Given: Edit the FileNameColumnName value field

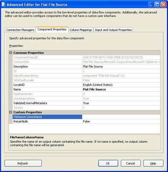Looking at the screenshot, I should (121, 117).
